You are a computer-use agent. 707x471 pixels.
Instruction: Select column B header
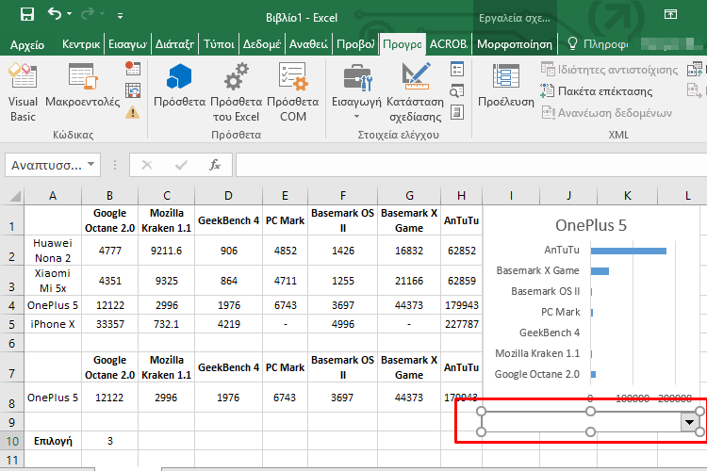(x=109, y=196)
